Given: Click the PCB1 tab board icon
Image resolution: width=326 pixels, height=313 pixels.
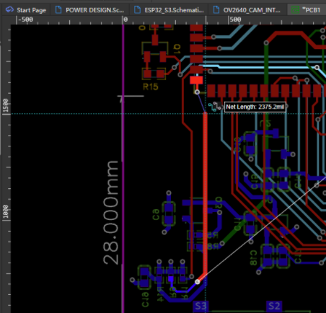Looking at the screenshot, I should pos(295,10).
